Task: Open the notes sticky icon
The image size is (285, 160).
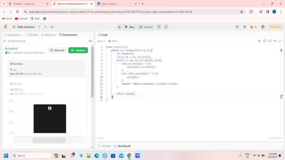Action: click(x=166, y=27)
